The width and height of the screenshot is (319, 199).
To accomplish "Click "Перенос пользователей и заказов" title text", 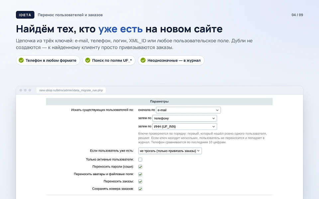I will coord(70,15).
